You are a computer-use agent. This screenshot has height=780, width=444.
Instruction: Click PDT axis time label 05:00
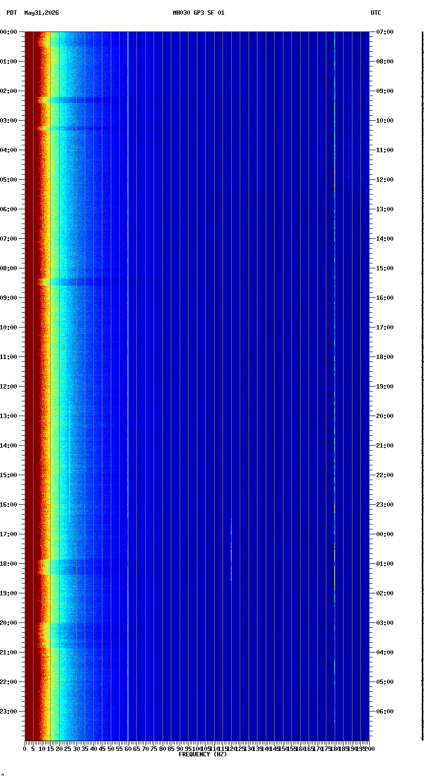(x=8, y=180)
